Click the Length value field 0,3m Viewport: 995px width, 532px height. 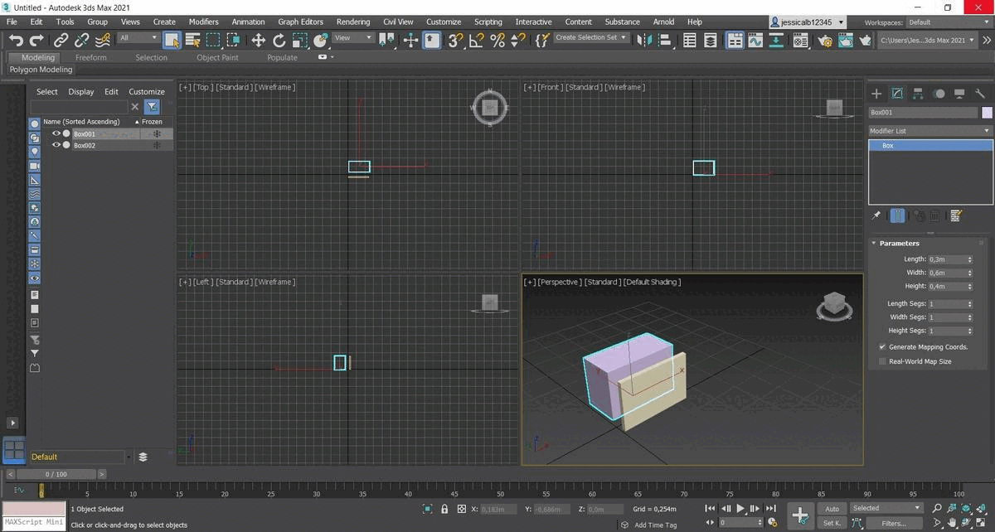945,259
